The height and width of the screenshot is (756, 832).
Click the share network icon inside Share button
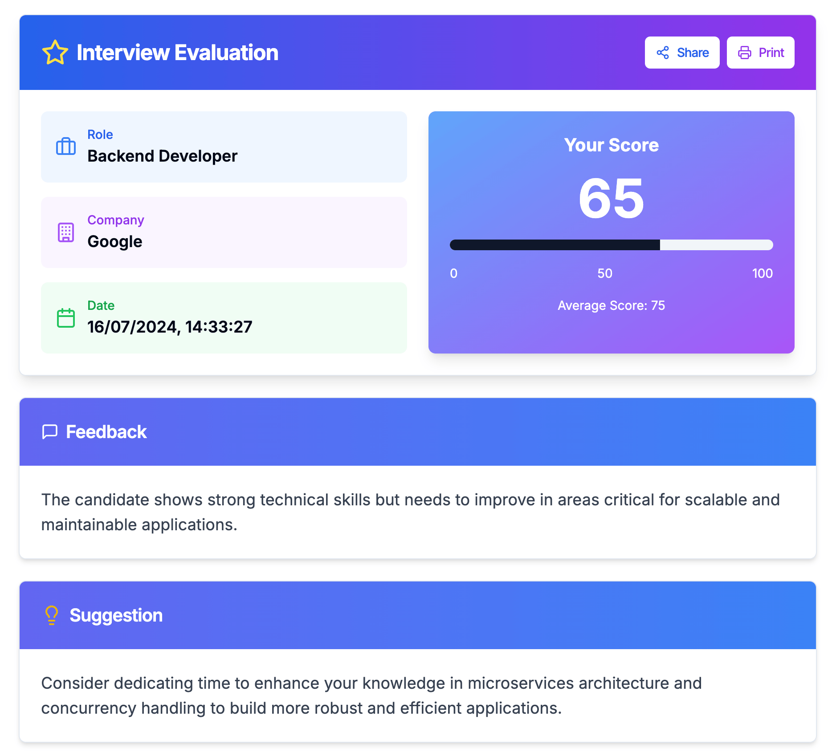click(663, 53)
